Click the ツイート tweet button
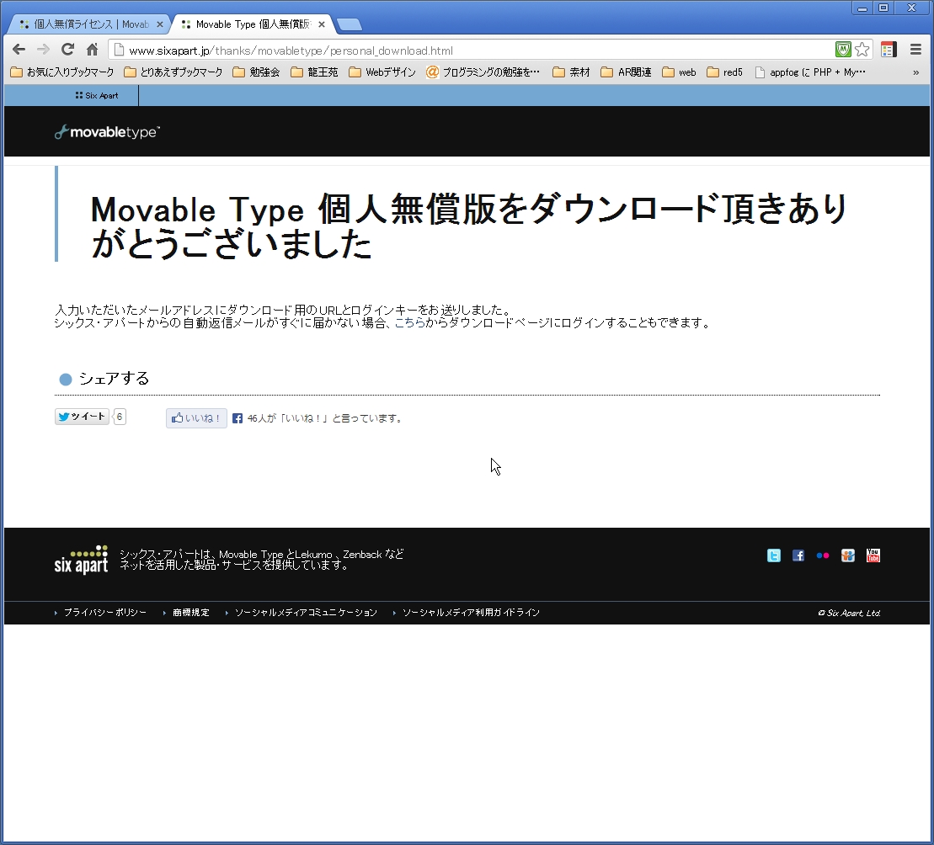Screen dimensions: 934x845 (83, 417)
